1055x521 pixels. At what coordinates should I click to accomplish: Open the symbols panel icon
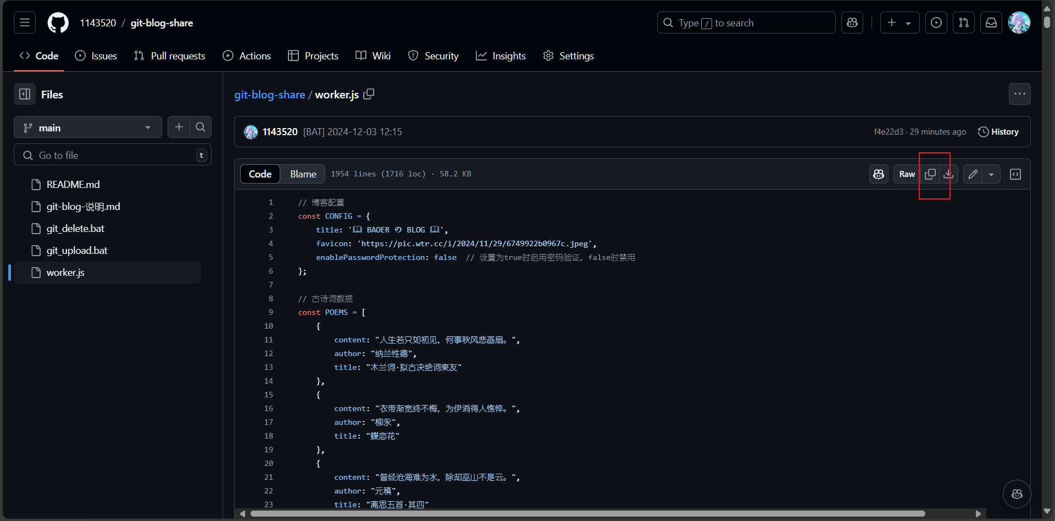(x=1015, y=174)
